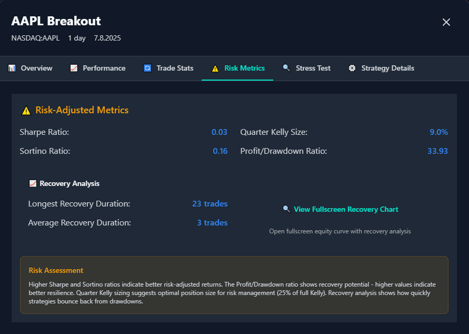Click the Longest Recovery Duration label
Screen dimensions: 469x334
[79, 204]
